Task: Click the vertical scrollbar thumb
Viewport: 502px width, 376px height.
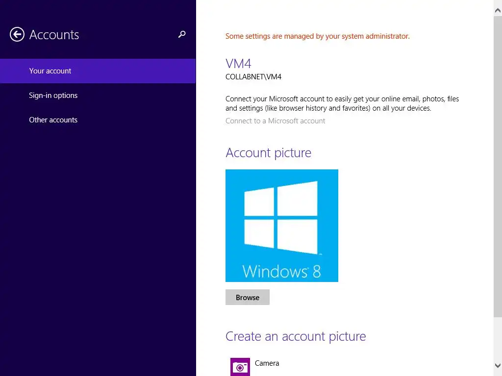Action: click(498, 166)
